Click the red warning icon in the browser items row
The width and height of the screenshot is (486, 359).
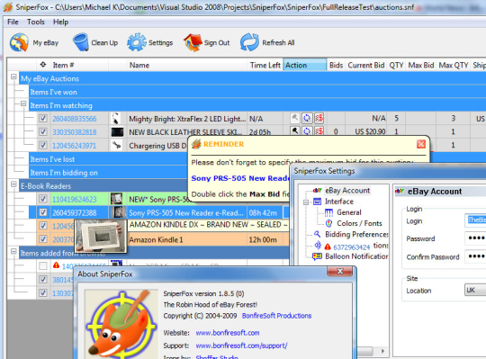point(56,265)
